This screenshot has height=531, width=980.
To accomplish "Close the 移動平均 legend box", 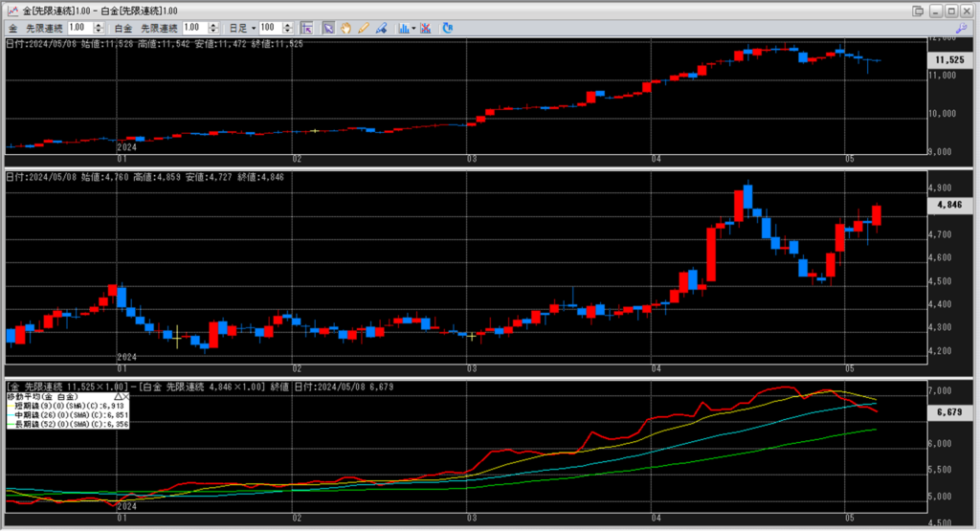I will click(126, 395).
